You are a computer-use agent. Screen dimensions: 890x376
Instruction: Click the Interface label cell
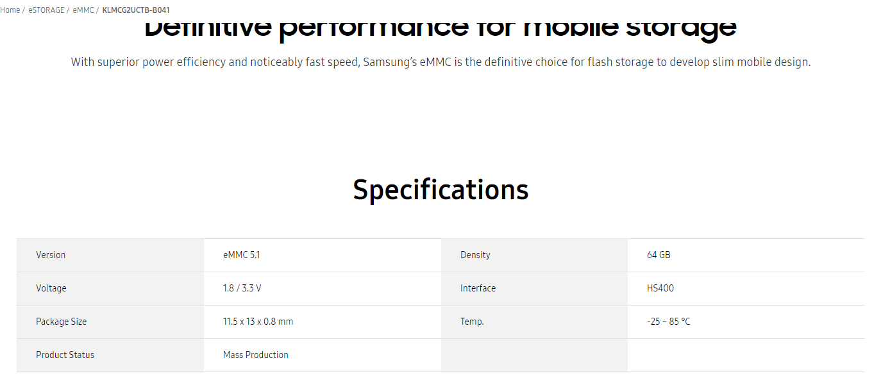click(x=534, y=288)
